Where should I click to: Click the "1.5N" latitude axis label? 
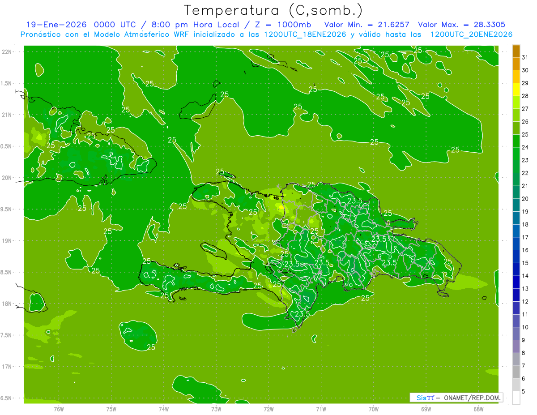(x=7, y=83)
